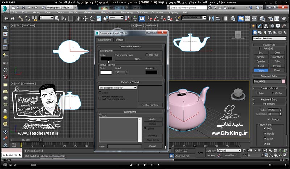The height and width of the screenshot is (169, 290).
Task: Toggle the Exposure Control Active checkbox
Action: click(x=100, y=93)
